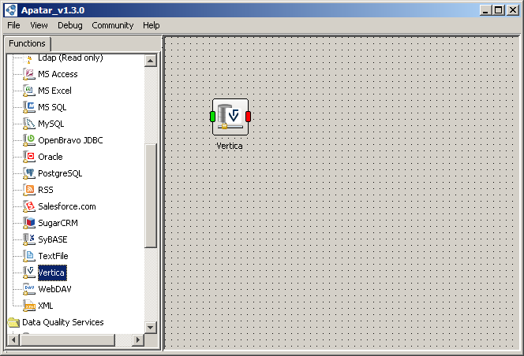Click the vertical scrollbar up arrow
Viewport: 524px width, 356px height.
click(151, 61)
